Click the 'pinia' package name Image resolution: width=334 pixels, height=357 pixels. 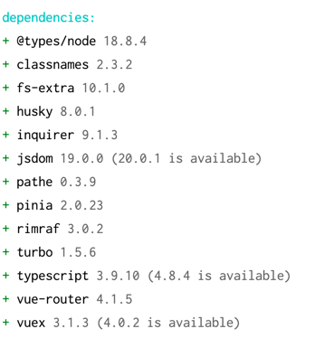coord(34,205)
